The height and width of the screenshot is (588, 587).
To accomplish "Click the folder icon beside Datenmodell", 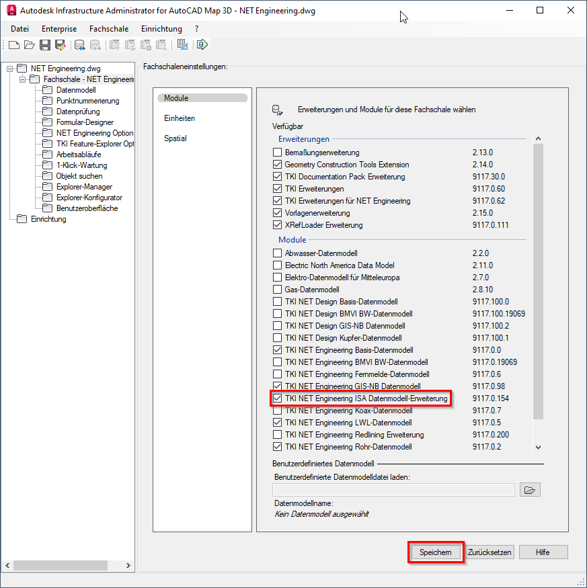I will 47,90.
